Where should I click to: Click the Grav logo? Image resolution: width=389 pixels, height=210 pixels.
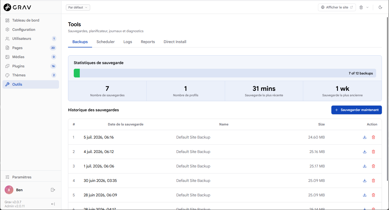pyautogui.click(x=17, y=7)
